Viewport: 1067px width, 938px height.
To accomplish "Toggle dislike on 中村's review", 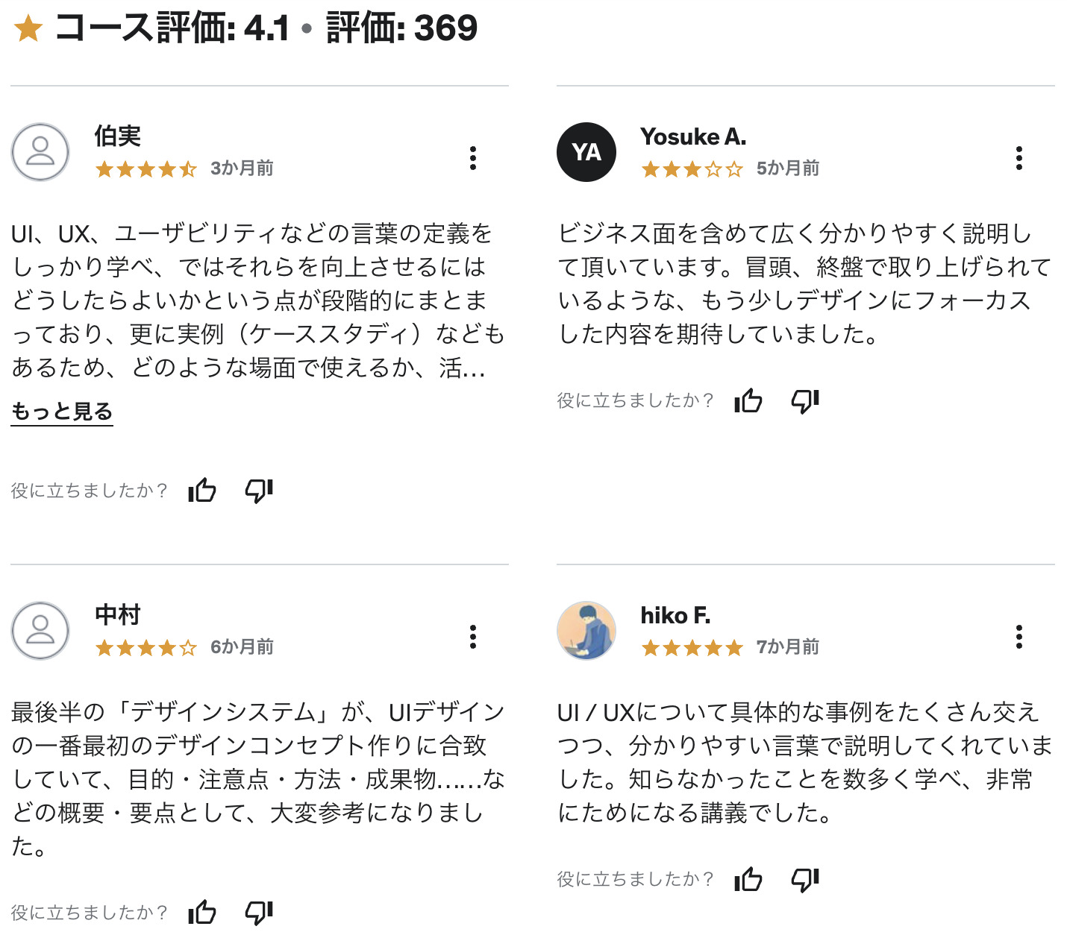I will tap(258, 911).
